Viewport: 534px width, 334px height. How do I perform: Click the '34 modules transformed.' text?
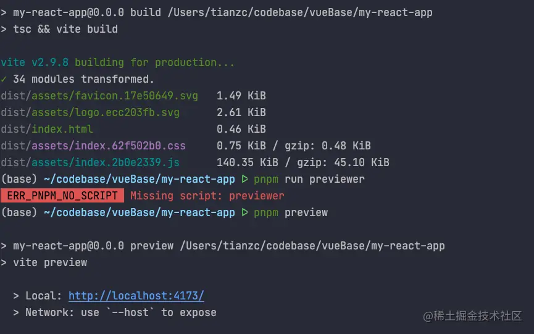83,79
